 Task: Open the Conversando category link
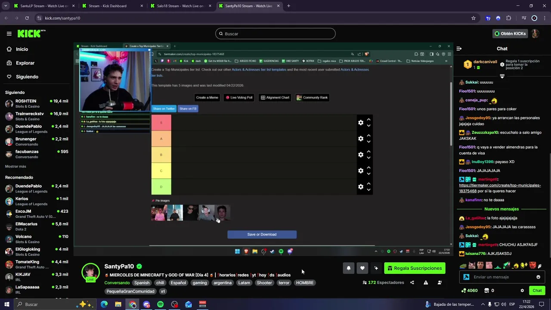point(117,283)
